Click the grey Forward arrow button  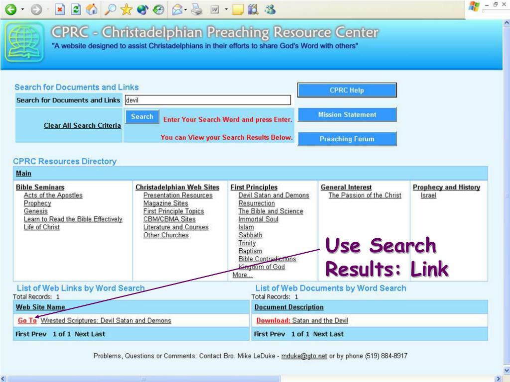point(36,9)
